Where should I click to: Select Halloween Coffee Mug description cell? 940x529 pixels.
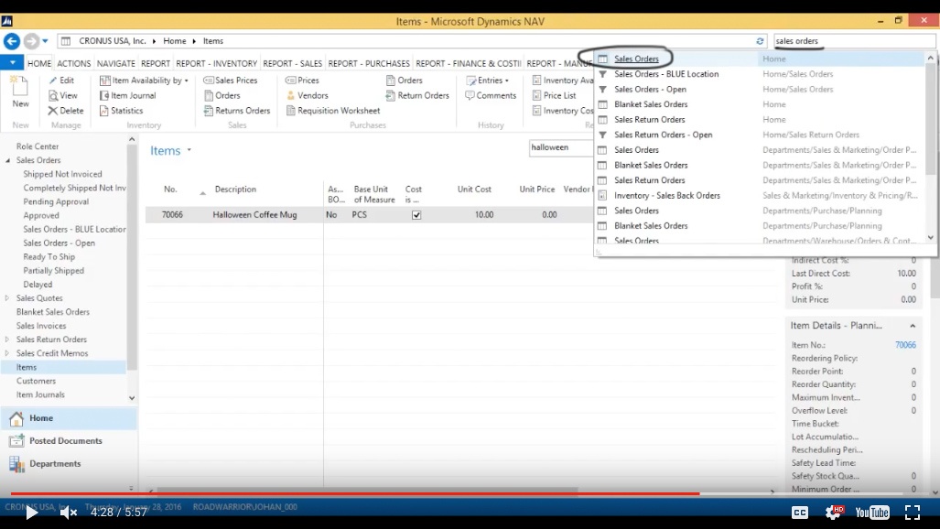pos(254,215)
